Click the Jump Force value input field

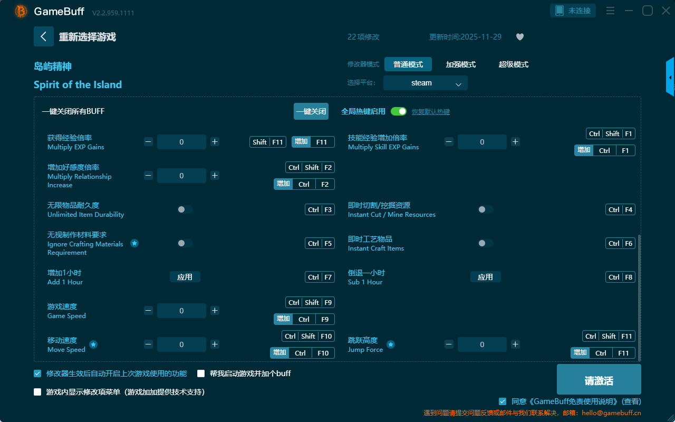[482, 344]
